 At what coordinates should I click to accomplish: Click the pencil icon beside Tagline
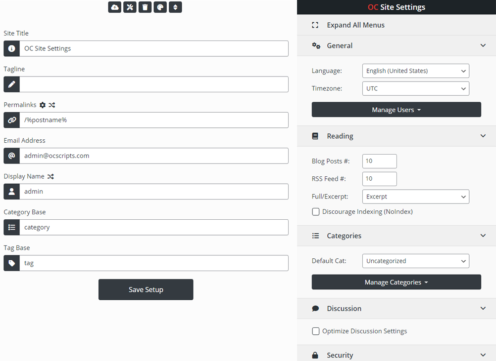point(12,84)
